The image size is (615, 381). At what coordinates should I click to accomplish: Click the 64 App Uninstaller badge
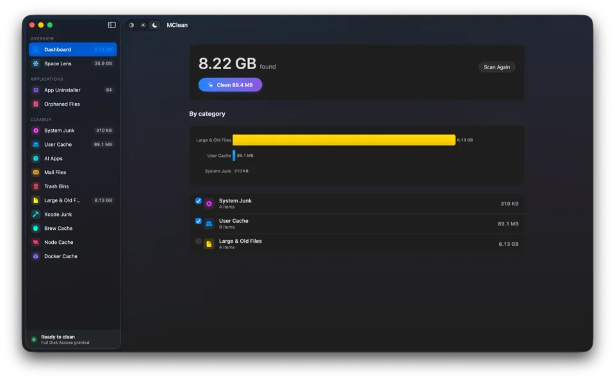109,90
